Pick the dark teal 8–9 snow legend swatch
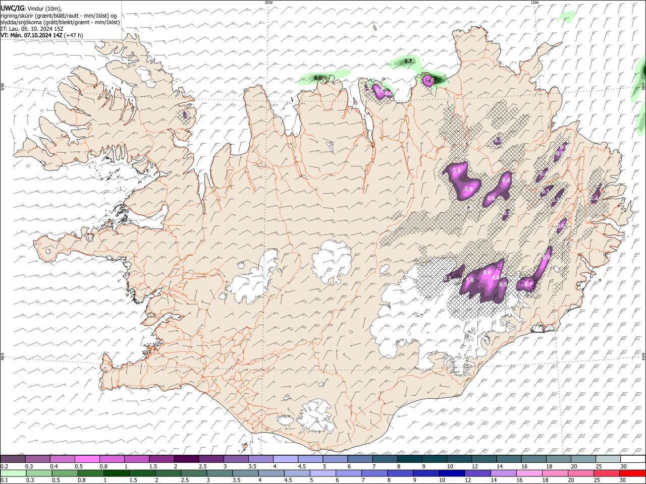The width and height of the screenshot is (646, 484). point(410,459)
